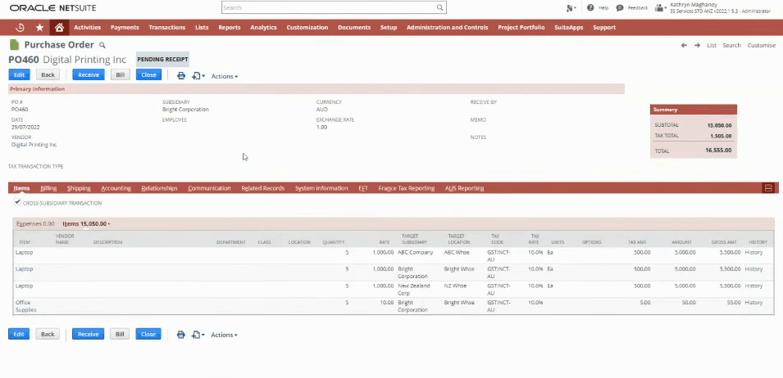Click the bottom Bill button
The image size is (783, 378).
click(x=120, y=334)
